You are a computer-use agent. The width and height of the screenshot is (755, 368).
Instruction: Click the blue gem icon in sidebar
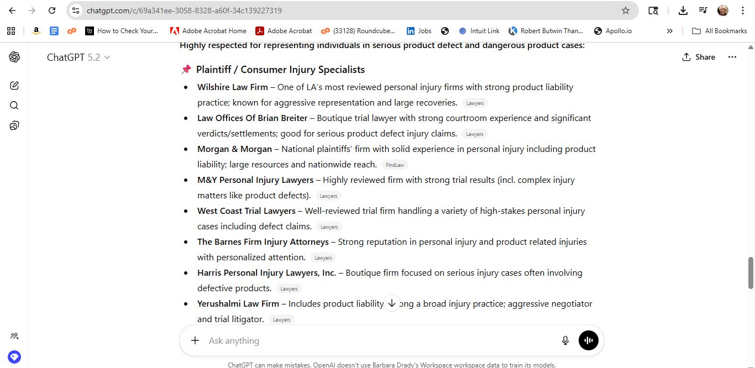click(x=14, y=357)
